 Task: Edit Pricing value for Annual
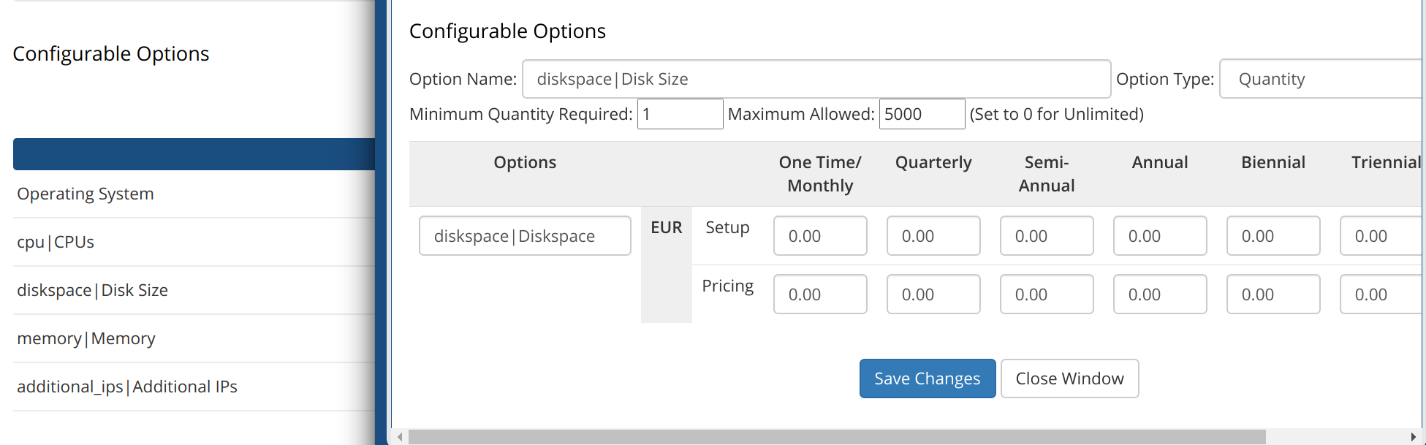1160,294
